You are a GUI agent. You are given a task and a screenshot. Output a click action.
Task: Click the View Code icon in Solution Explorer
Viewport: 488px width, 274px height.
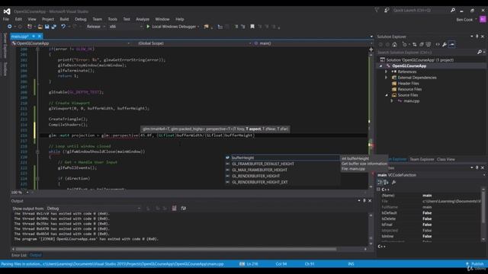tap(438, 44)
